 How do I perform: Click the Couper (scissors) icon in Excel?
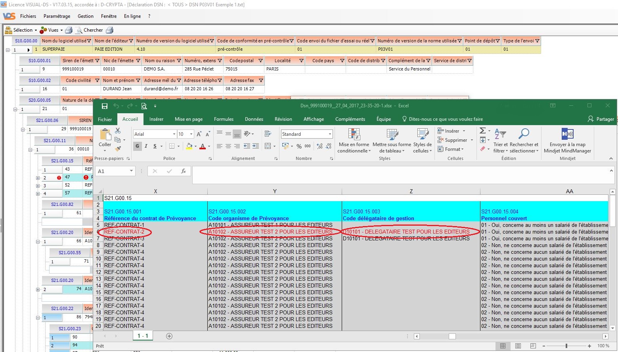tap(118, 131)
